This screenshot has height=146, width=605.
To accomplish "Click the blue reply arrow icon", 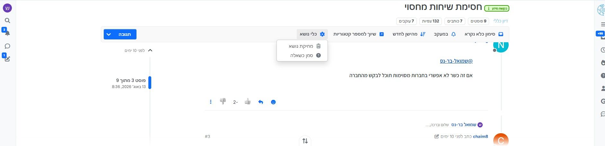I will click(261, 102).
